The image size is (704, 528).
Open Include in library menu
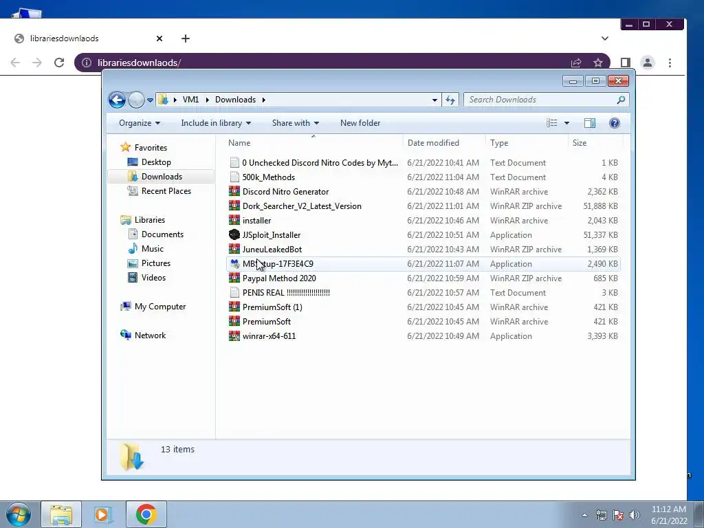[x=216, y=123]
